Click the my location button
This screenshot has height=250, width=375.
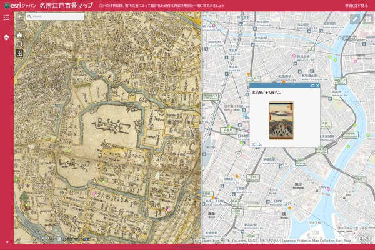(x=19, y=44)
